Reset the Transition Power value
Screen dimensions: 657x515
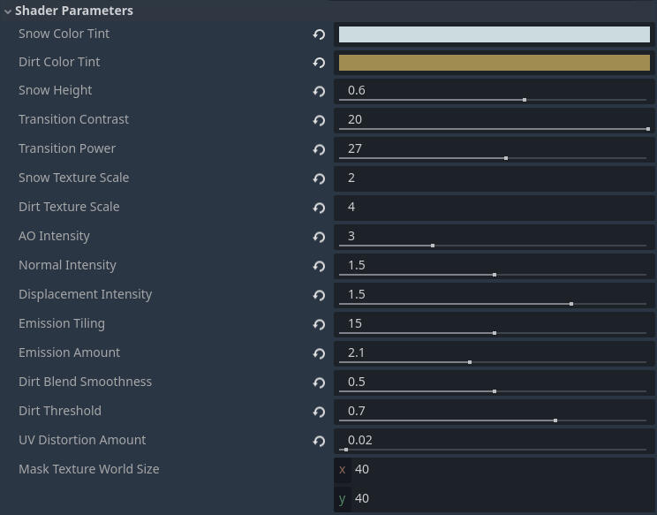319,149
